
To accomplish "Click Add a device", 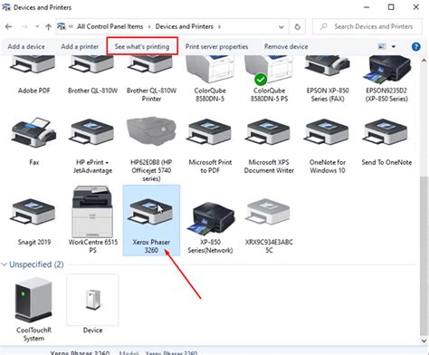I will point(26,46).
